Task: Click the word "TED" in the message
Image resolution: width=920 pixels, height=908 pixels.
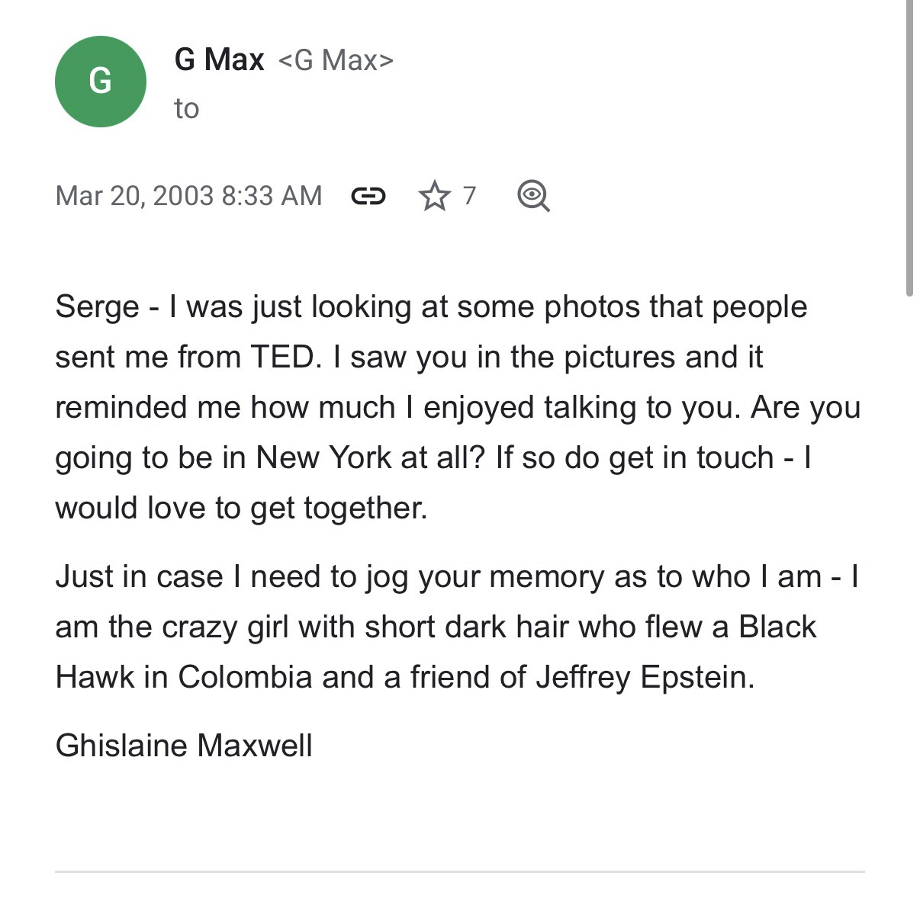Action: pyautogui.click(x=281, y=358)
